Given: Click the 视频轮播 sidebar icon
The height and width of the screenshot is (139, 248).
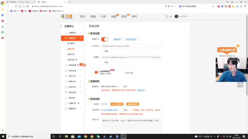Looking at the screenshot, I should 66,65.
